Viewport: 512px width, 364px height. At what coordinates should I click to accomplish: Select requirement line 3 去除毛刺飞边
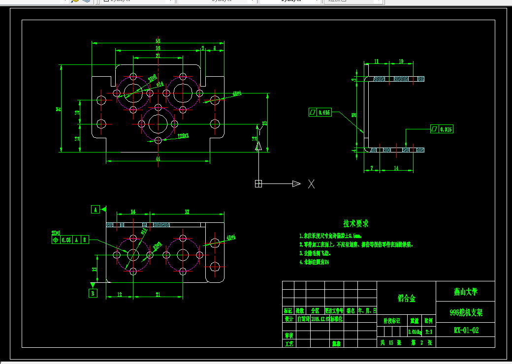point(316,253)
